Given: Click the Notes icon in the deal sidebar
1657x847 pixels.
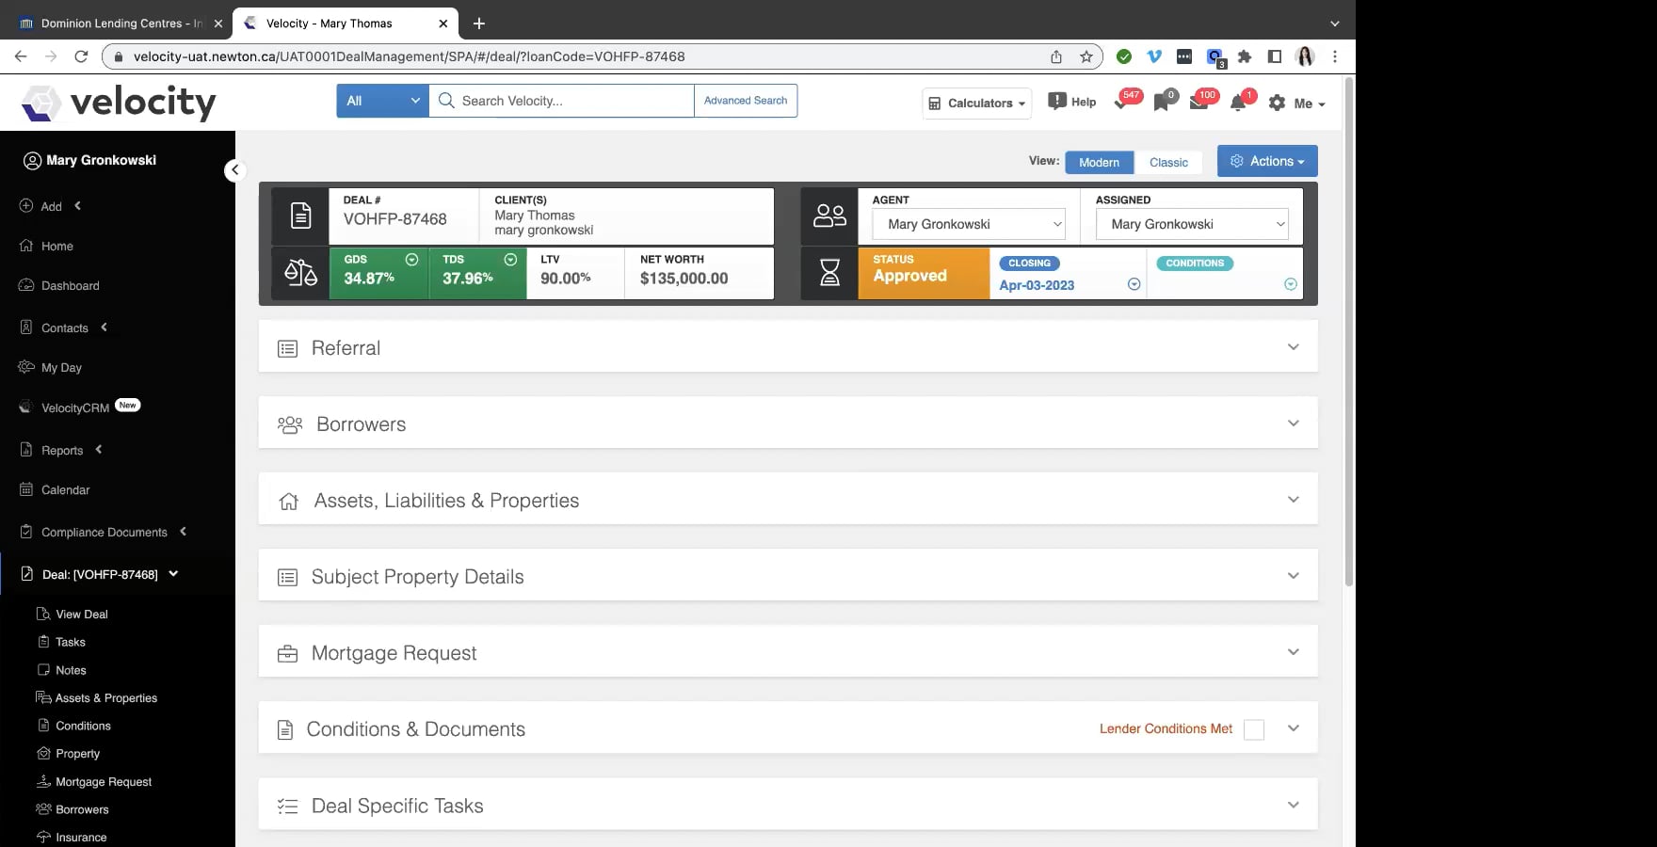Looking at the screenshot, I should 69,669.
